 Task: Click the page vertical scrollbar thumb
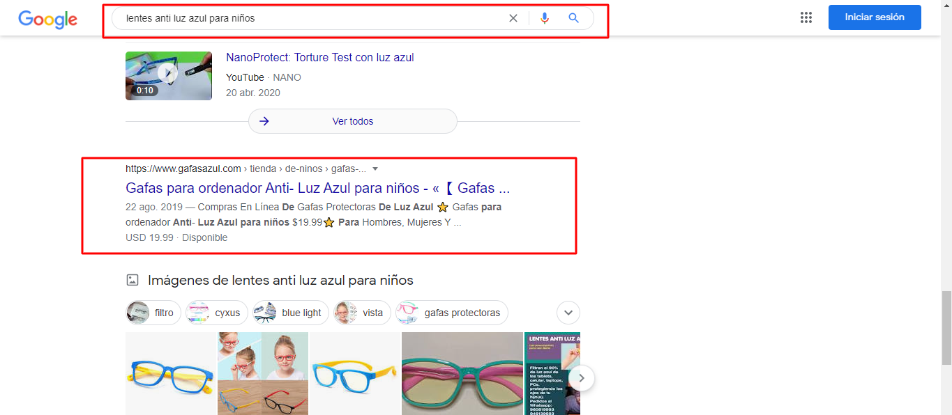(x=946, y=328)
